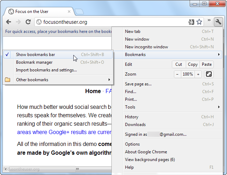Click the Focus on the User tab
The height and width of the screenshot is (175, 227).
point(39,12)
